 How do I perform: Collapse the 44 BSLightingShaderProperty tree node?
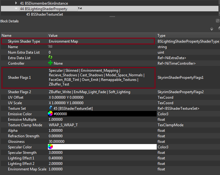[x=16, y=9]
